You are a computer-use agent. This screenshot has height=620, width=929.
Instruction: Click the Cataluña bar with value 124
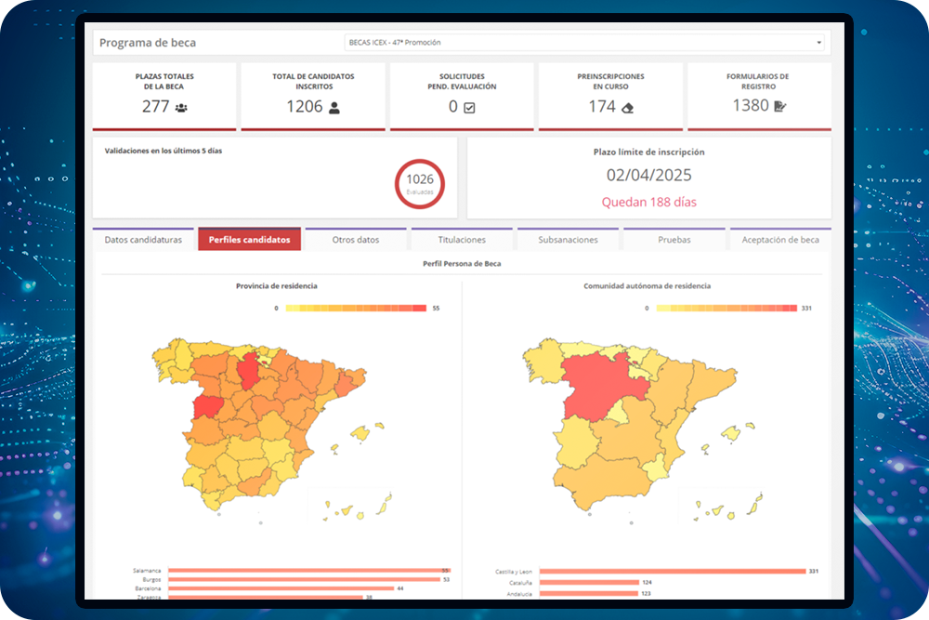[x=589, y=582]
